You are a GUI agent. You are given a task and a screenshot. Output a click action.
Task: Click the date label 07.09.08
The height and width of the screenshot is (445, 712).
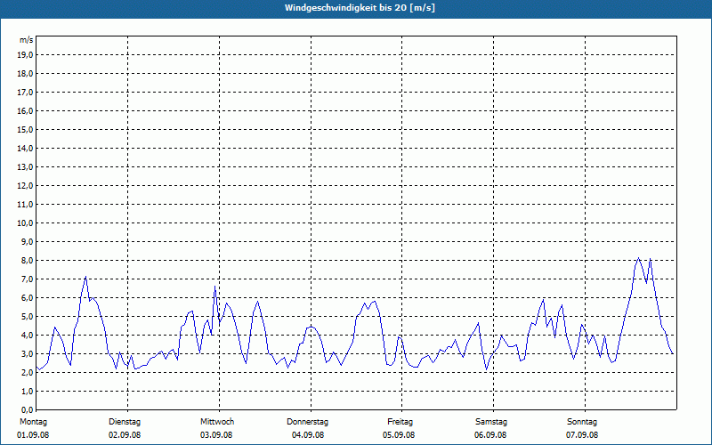[x=582, y=435]
